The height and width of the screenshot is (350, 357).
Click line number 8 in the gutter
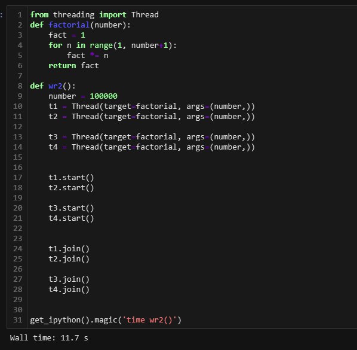point(20,86)
